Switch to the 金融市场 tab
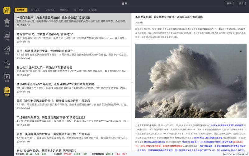Screen dimensions: 249x156 tap(64, 10)
